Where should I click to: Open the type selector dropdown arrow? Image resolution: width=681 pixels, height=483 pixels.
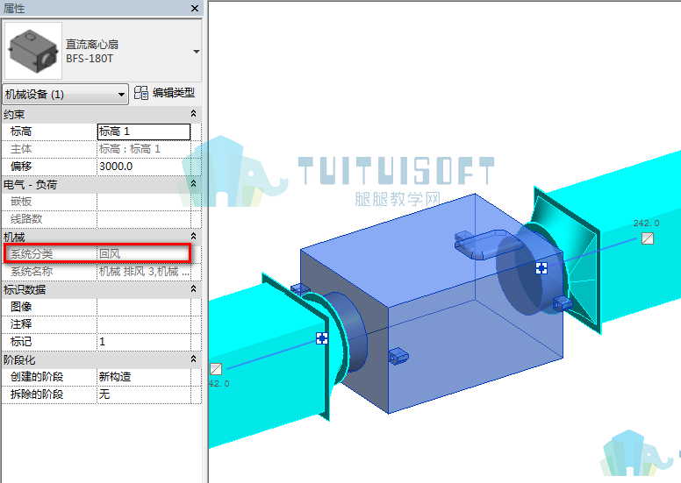pos(197,51)
